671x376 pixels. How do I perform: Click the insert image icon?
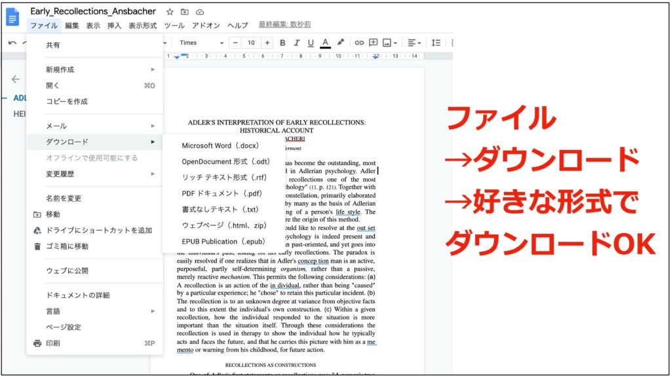coord(387,43)
